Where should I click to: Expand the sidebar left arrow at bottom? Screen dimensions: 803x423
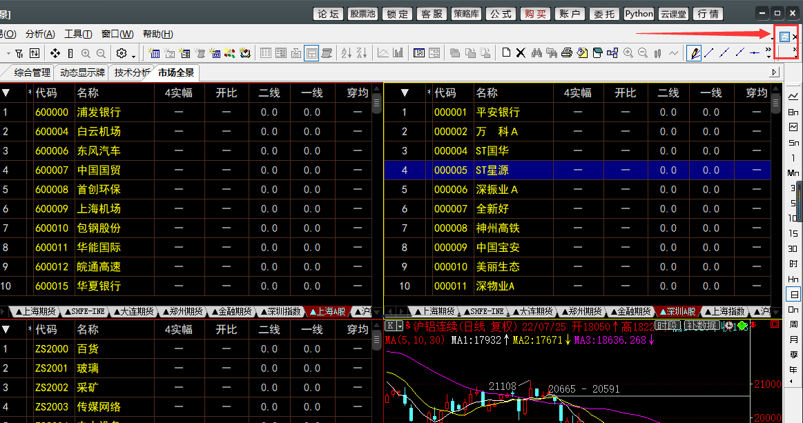point(792,382)
